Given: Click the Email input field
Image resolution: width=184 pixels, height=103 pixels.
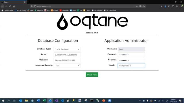Looking at the screenshot, I should pyautogui.click(x=131, y=66).
